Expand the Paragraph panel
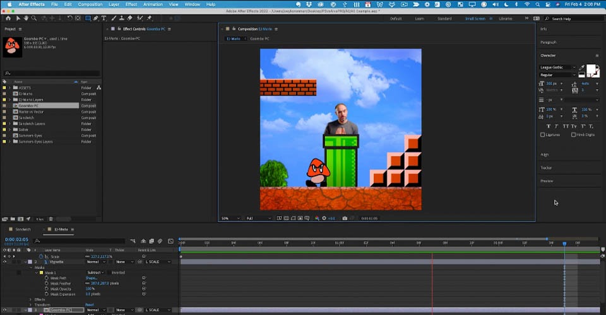 point(549,42)
